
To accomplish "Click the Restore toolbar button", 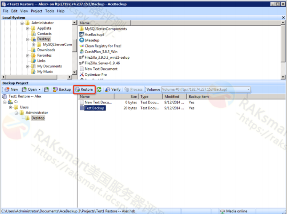I will pyautogui.click(x=84, y=89).
